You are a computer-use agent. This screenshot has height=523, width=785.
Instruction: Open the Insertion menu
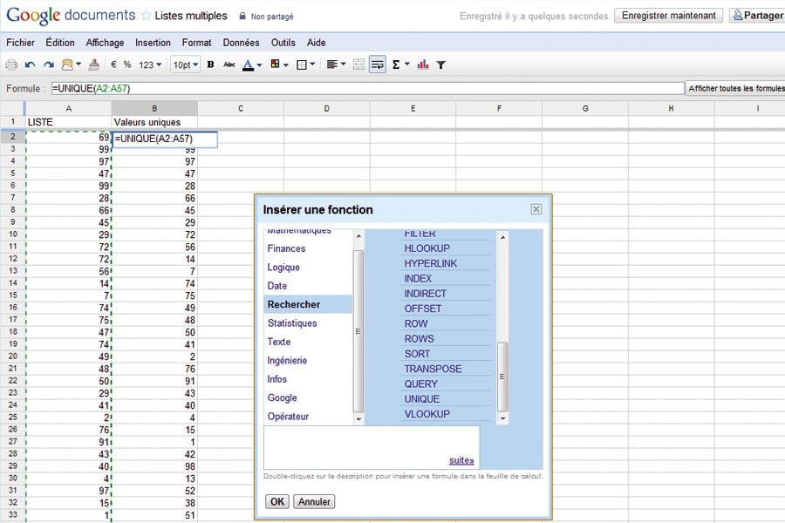tap(153, 43)
